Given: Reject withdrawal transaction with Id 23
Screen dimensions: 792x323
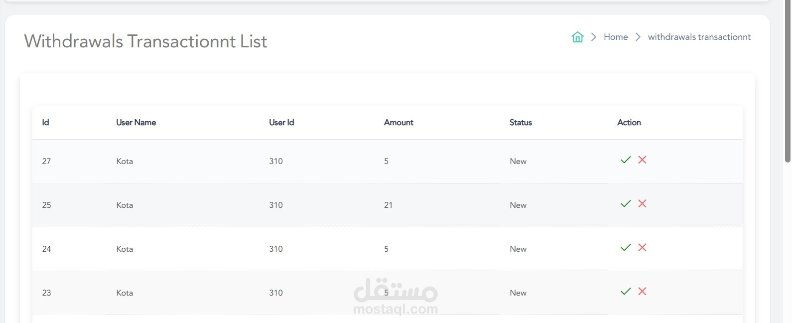Looking at the screenshot, I should coord(642,292).
